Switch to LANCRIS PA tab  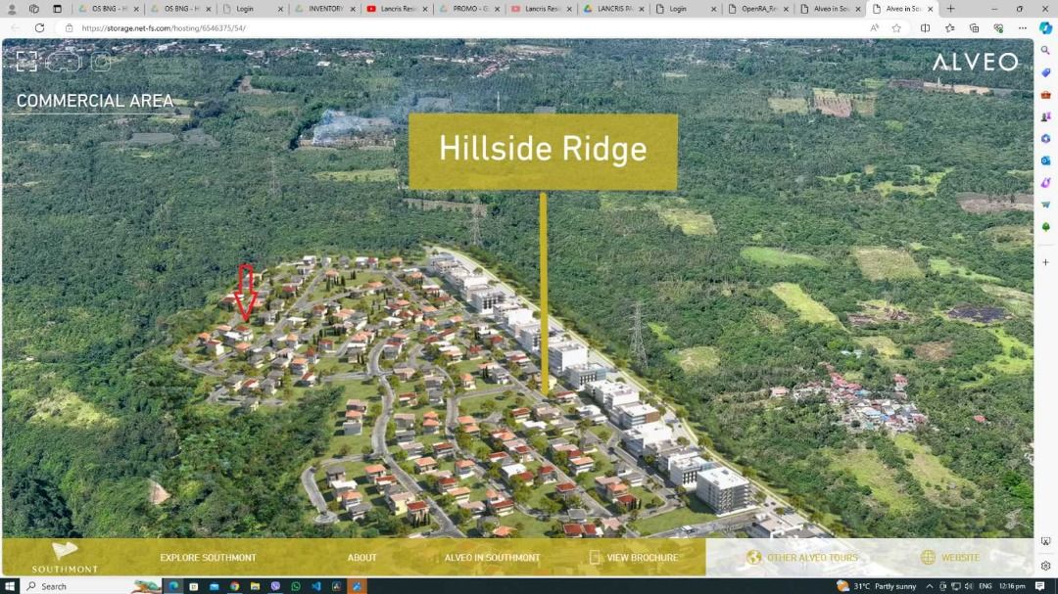click(613, 9)
